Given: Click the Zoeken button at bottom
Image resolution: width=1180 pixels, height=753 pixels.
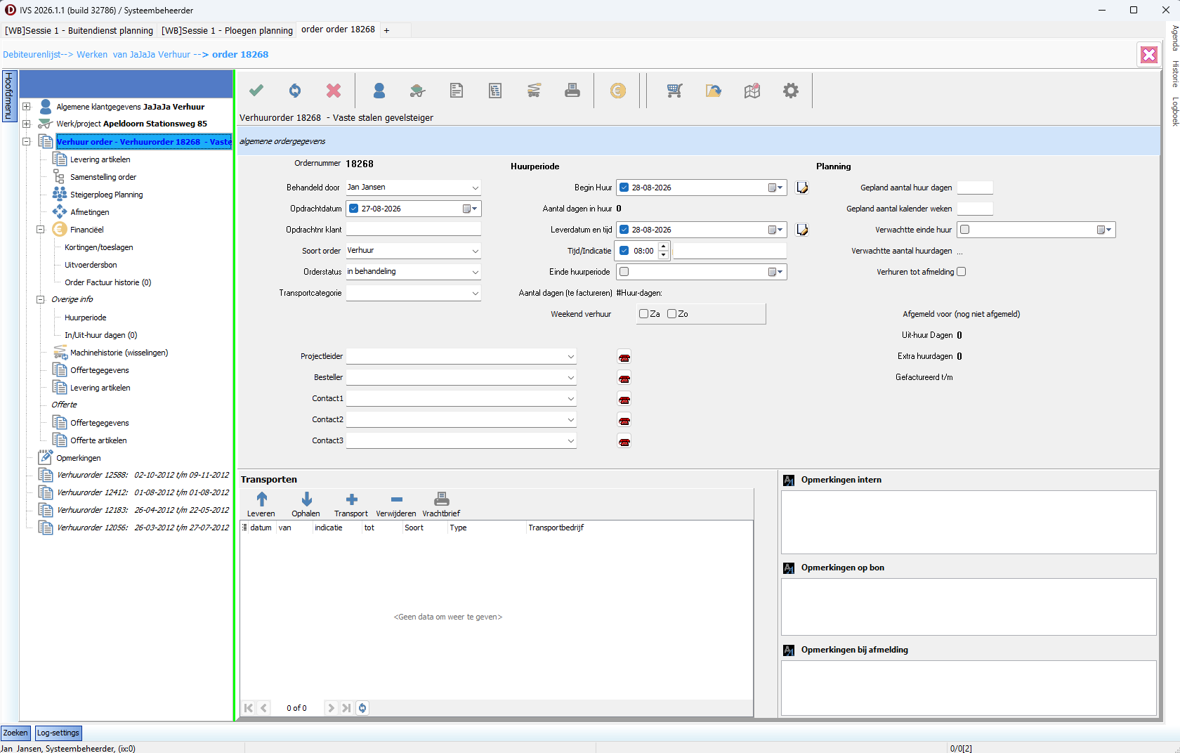Looking at the screenshot, I should click(x=15, y=733).
